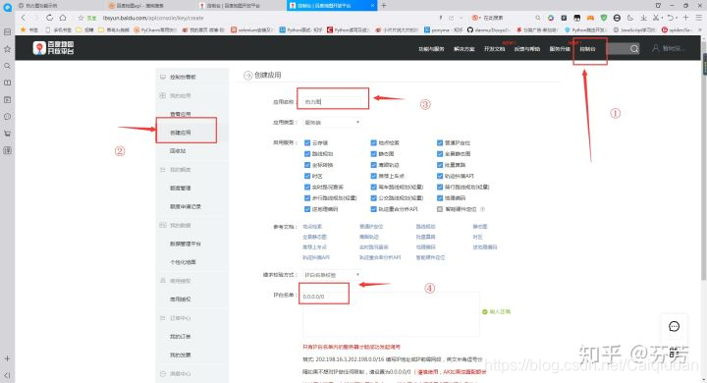
Task: Open the 静态图 reference doc link
Action: [x=480, y=227]
